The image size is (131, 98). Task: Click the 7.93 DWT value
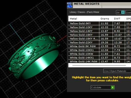pyautogui.click(x=117, y=27)
